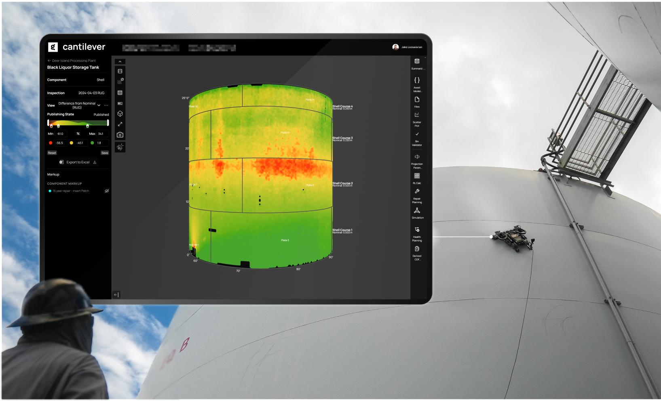661x401 pixels.
Task: Click the Excel icon beside Export to Excel
Action: [61, 162]
